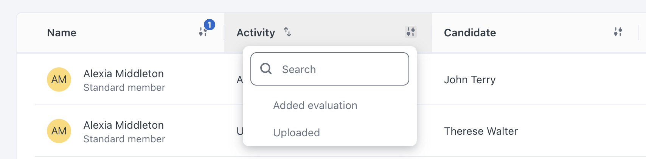Select the Uploaded filter option
This screenshot has height=159, width=646.
pyautogui.click(x=297, y=132)
